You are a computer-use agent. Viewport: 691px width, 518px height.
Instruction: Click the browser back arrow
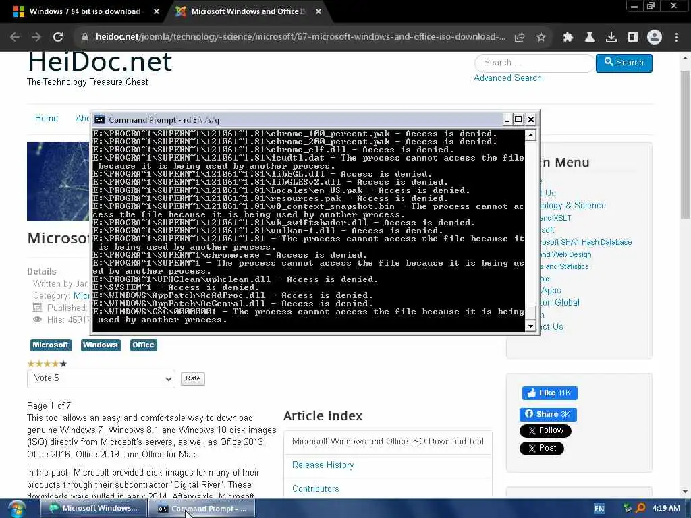[15, 38]
